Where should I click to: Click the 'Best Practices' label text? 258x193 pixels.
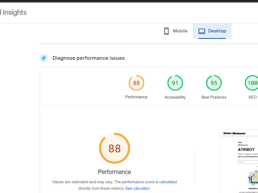coord(214,97)
